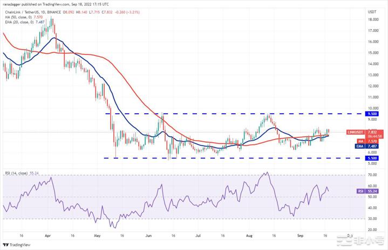
Task: Select the EMA (20, close, 0) indicator legend
Action: click(23, 22)
